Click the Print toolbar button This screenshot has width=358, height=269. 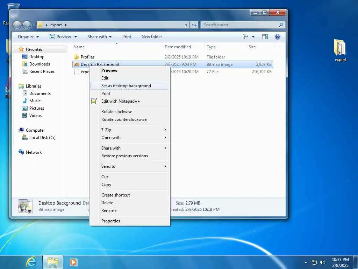127,37
